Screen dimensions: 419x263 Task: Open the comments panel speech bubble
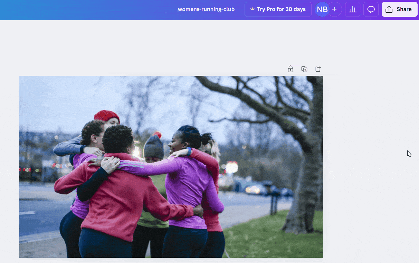tap(371, 9)
